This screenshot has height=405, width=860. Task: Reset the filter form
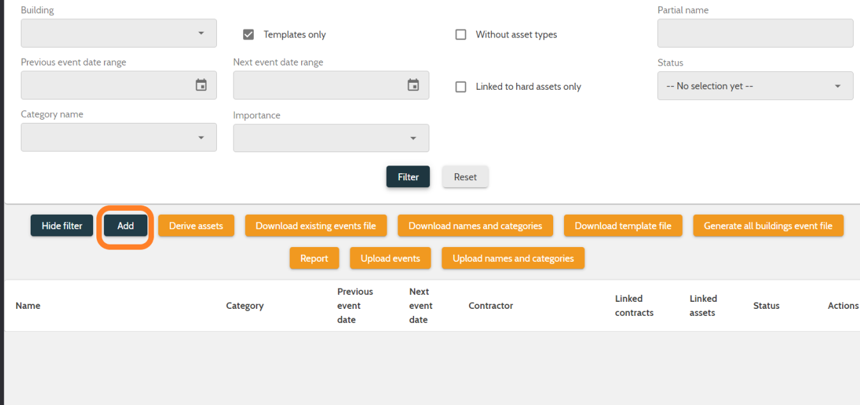click(x=465, y=176)
